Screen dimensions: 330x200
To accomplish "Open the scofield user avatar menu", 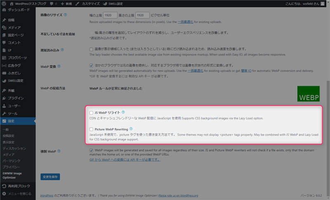I will tap(322, 4).
